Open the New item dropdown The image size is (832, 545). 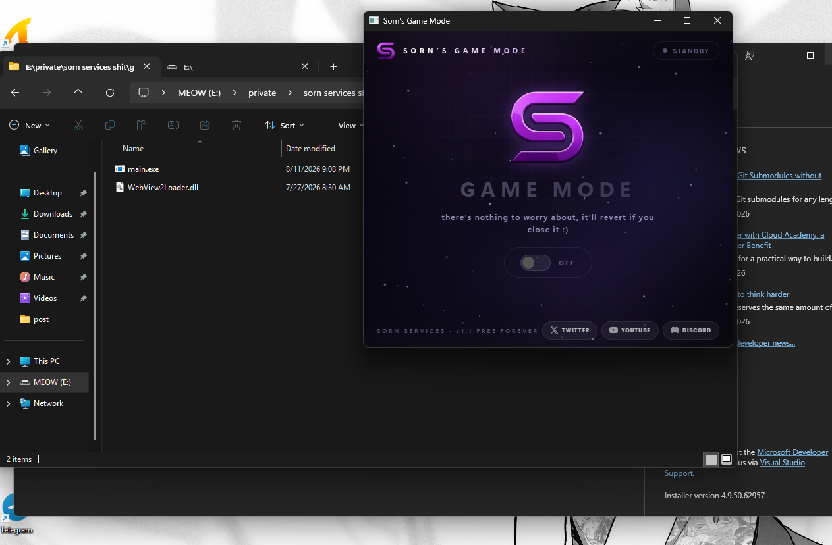click(30, 125)
